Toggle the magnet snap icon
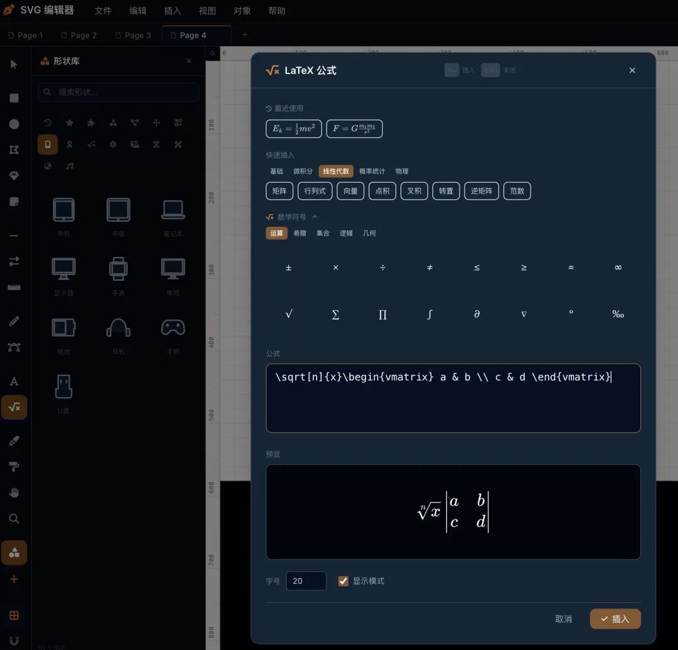 [14, 641]
